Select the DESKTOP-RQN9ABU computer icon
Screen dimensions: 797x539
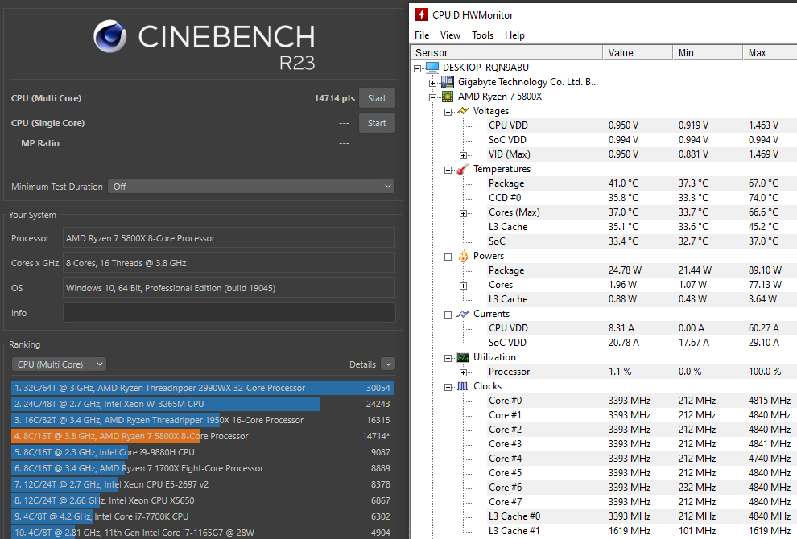point(432,67)
